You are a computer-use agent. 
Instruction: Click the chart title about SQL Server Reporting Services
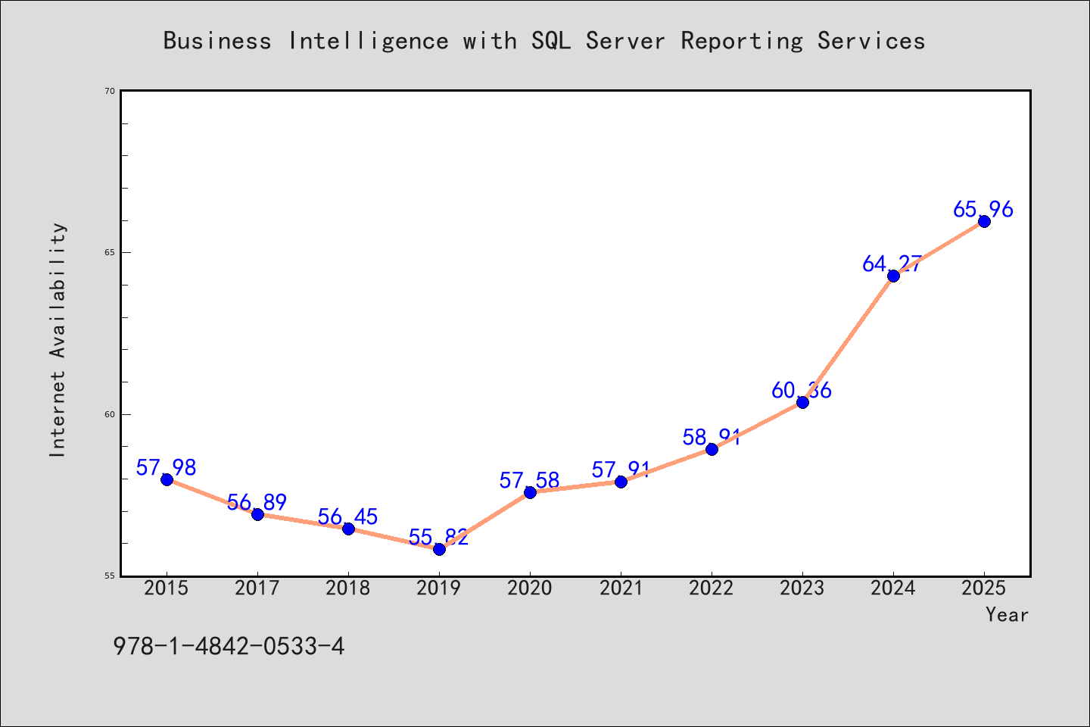[544, 40]
